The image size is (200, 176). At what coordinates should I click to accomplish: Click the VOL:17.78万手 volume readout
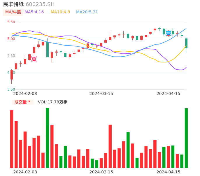click(x=52, y=102)
